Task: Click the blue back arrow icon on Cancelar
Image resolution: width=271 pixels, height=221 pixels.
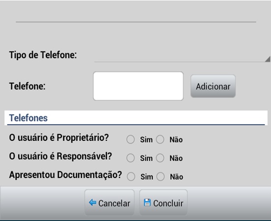Action: (93, 202)
